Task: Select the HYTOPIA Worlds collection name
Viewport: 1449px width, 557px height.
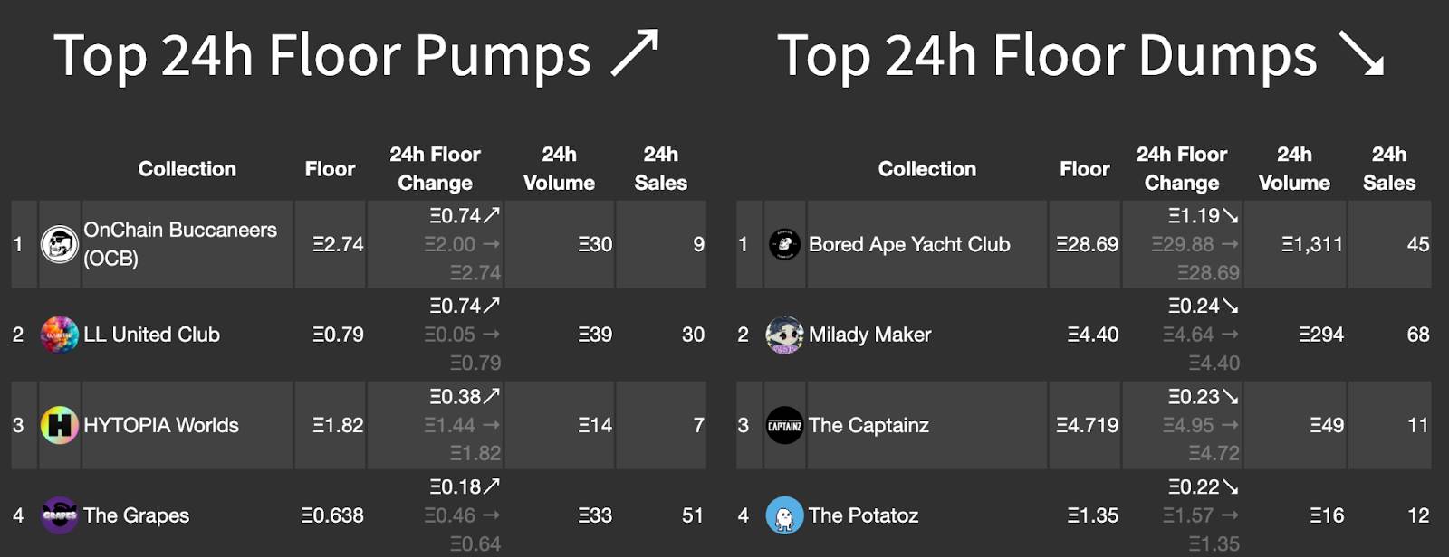Action: [x=161, y=425]
